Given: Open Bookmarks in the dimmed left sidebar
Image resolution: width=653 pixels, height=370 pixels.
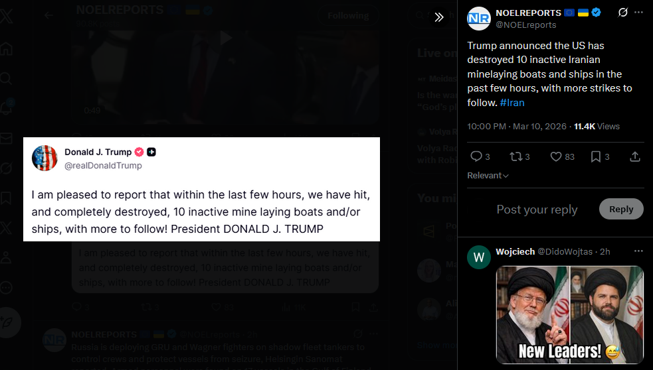Looking at the screenshot, I should point(6,198).
